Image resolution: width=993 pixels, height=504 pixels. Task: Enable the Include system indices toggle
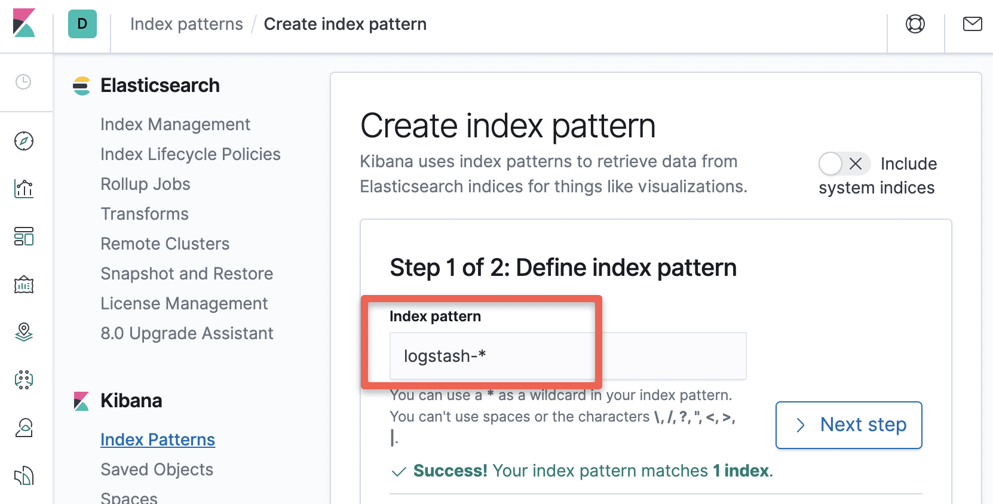(844, 164)
